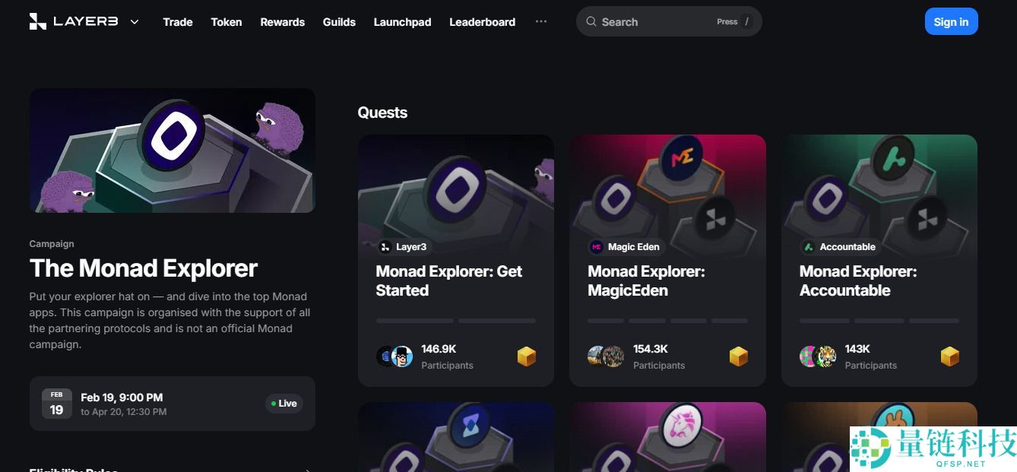Click the Live status badge

click(x=284, y=404)
